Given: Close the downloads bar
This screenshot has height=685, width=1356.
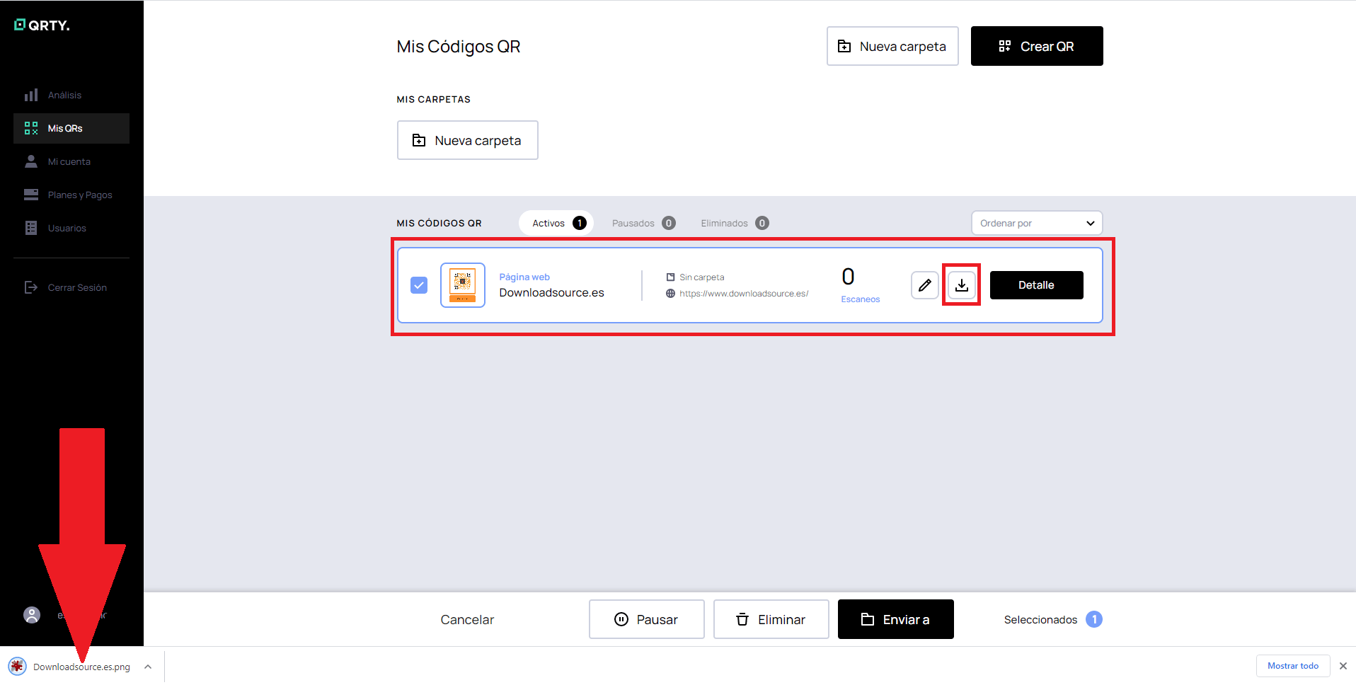Looking at the screenshot, I should click(x=1343, y=666).
